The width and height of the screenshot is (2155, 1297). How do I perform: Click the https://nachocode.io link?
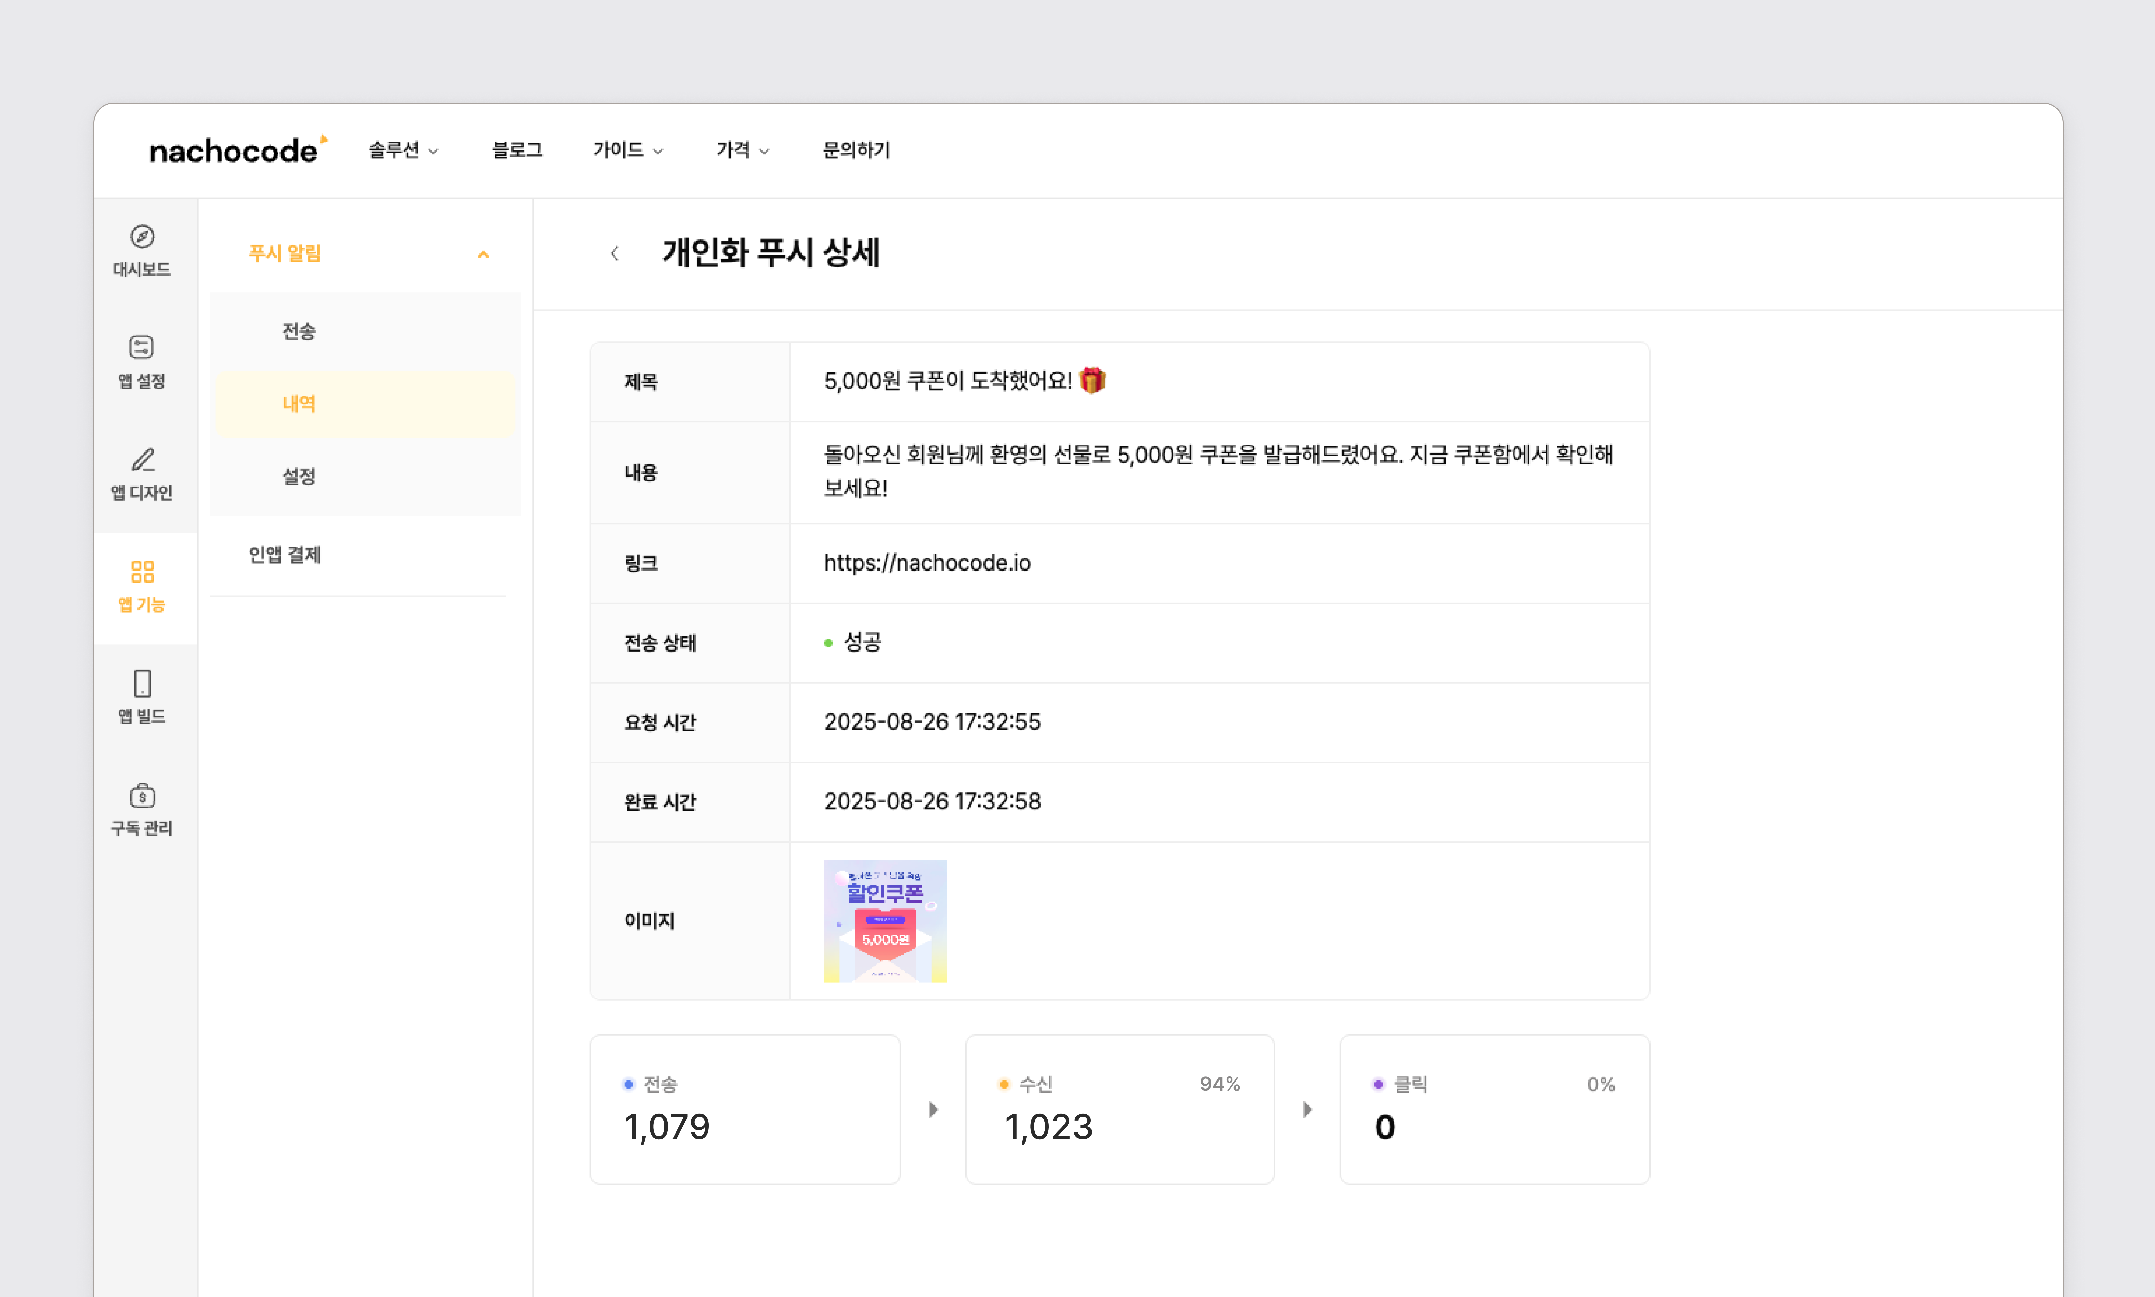926,563
